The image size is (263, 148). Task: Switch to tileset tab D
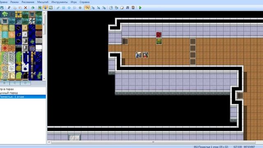point(25,83)
